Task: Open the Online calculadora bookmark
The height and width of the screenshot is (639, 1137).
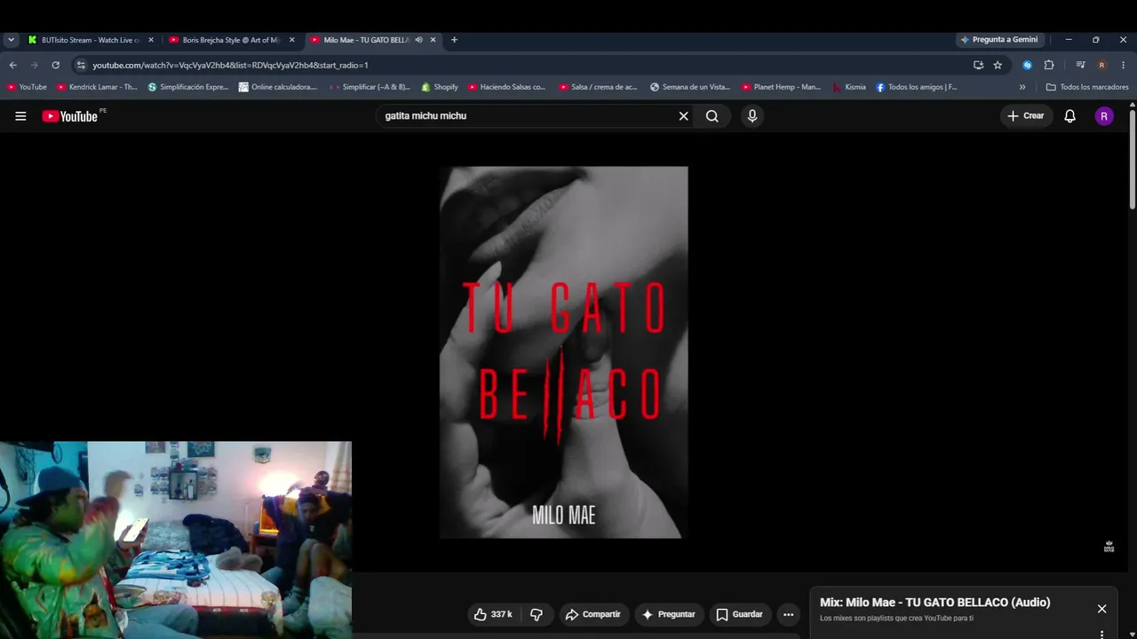Action: click(x=278, y=87)
